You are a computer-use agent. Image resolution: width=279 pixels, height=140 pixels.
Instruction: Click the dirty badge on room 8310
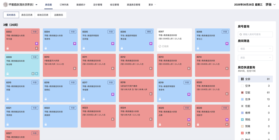(x=75, y=68)
